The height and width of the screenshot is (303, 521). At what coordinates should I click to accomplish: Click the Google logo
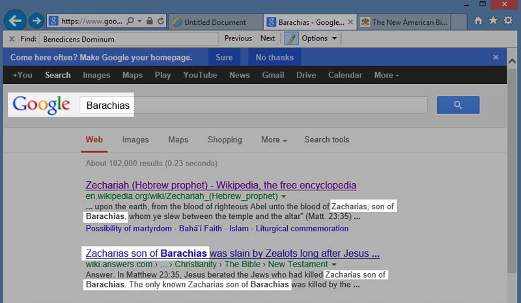point(41,105)
